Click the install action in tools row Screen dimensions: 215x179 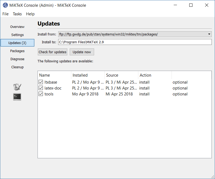click(x=144, y=94)
